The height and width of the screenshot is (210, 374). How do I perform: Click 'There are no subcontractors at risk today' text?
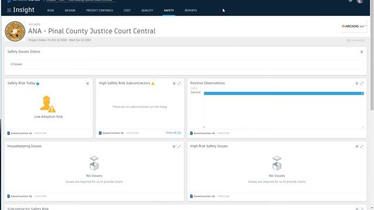pyautogui.click(x=140, y=107)
